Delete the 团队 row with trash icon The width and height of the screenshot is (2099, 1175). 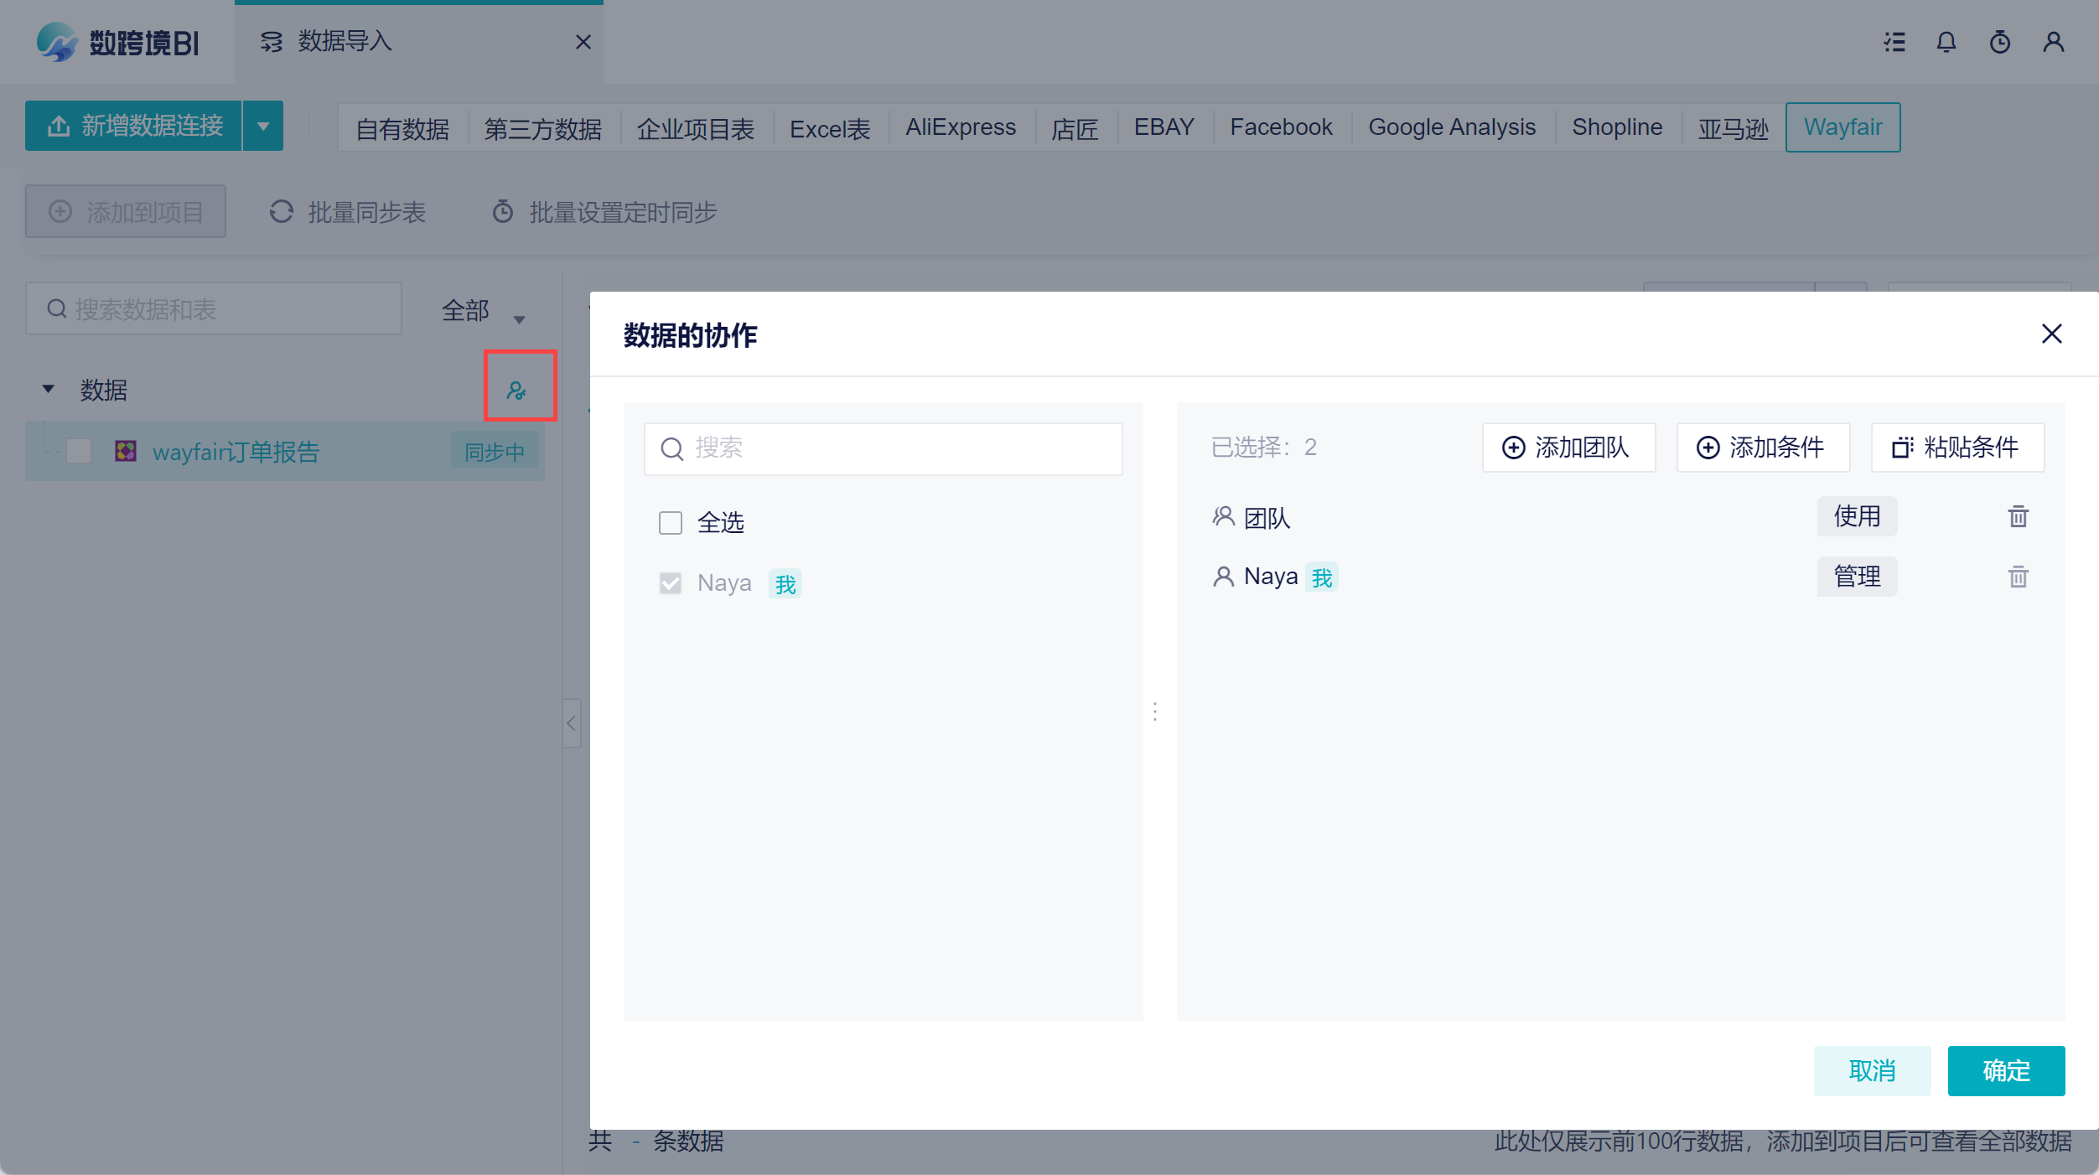[2018, 516]
